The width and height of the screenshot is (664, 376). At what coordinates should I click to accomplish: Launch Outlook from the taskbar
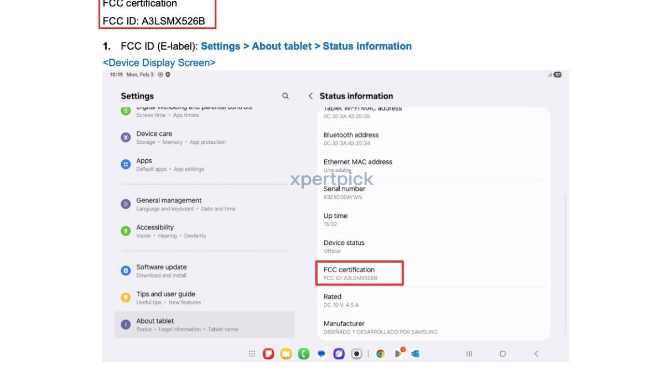pos(416,354)
